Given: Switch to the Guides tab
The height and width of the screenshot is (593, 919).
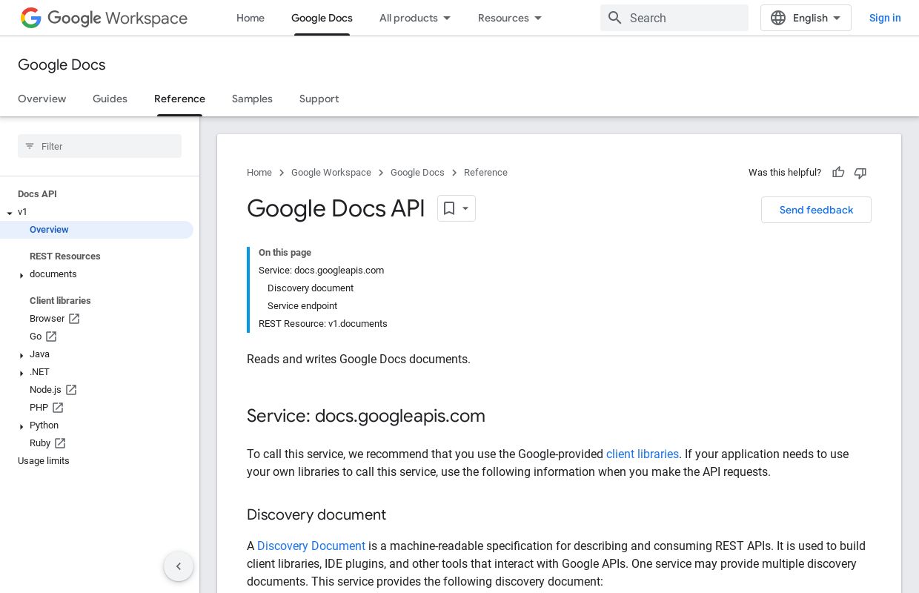Looking at the screenshot, I should [x=110, y=99].
